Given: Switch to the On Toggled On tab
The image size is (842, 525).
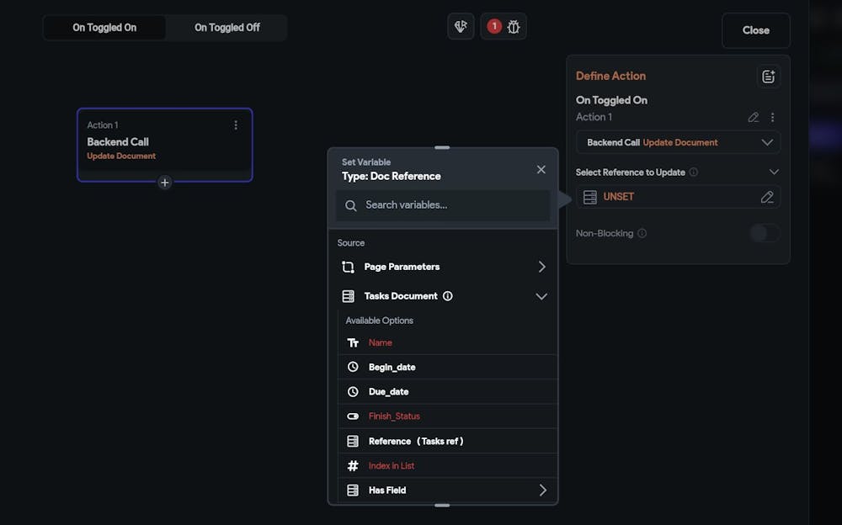Looking at the screenshot, I should tap(104, 28).
